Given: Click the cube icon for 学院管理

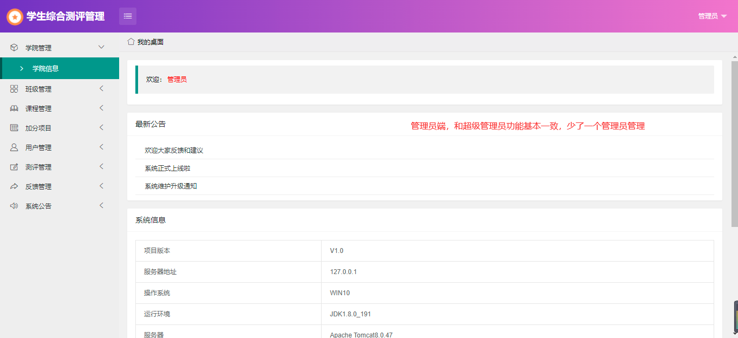Looking at the screenshot, I should 14,48.
